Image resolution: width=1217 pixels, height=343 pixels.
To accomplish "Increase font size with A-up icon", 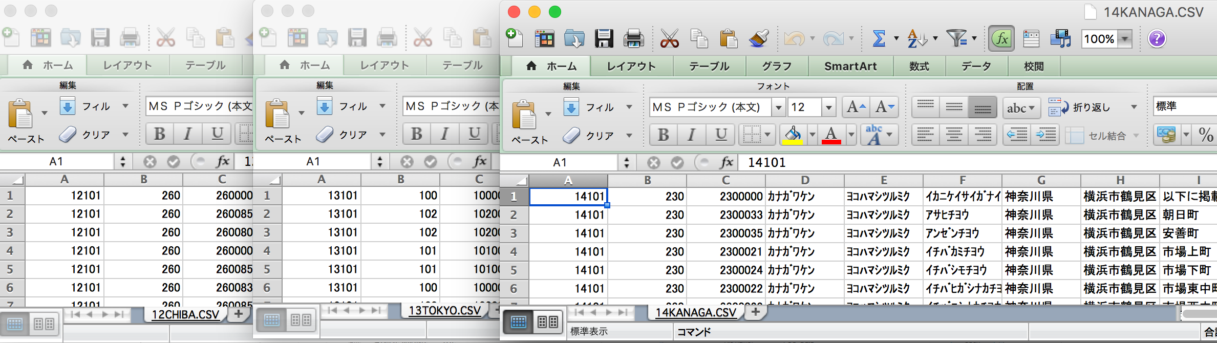I will [856, 107].
